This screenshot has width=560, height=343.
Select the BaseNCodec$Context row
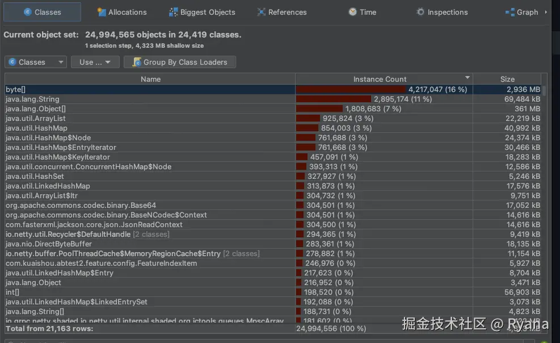coord(273,215)
